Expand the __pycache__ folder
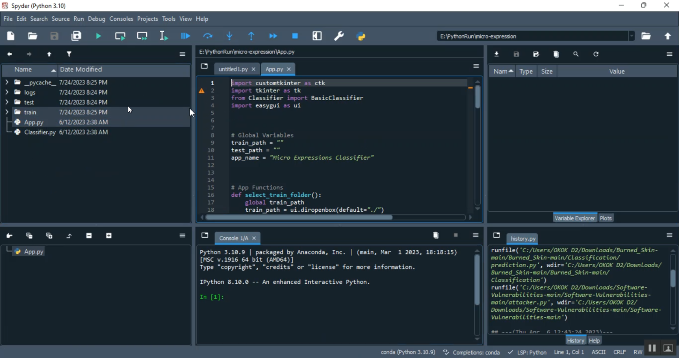This screenshot has height=358, width=679. click(x=7, y=82)
